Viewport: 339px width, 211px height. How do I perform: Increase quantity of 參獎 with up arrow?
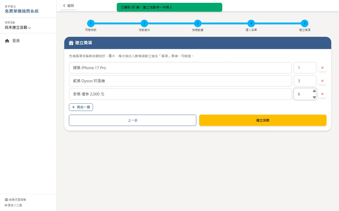[314, 91]
